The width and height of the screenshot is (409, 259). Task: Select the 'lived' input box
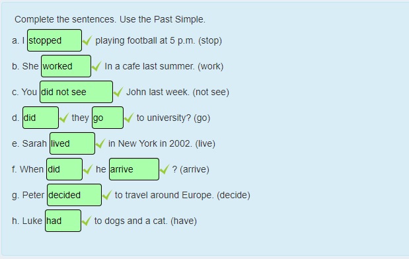(x=72, y=143)
